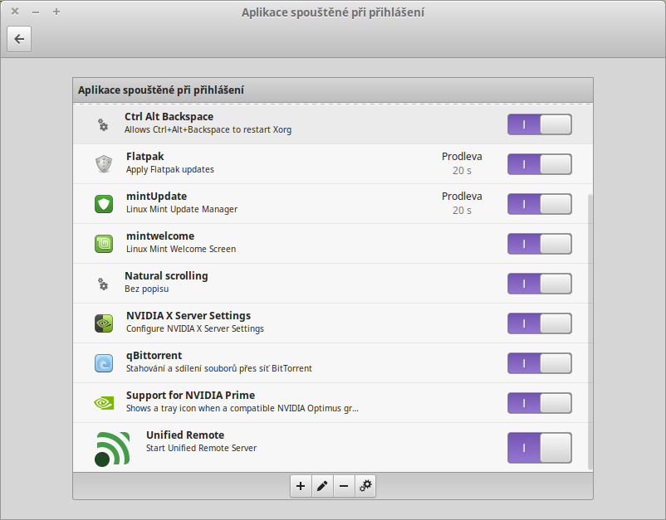Turn off the Flatpak startup switch
The image size is (666, 520).
click(540, 164)
